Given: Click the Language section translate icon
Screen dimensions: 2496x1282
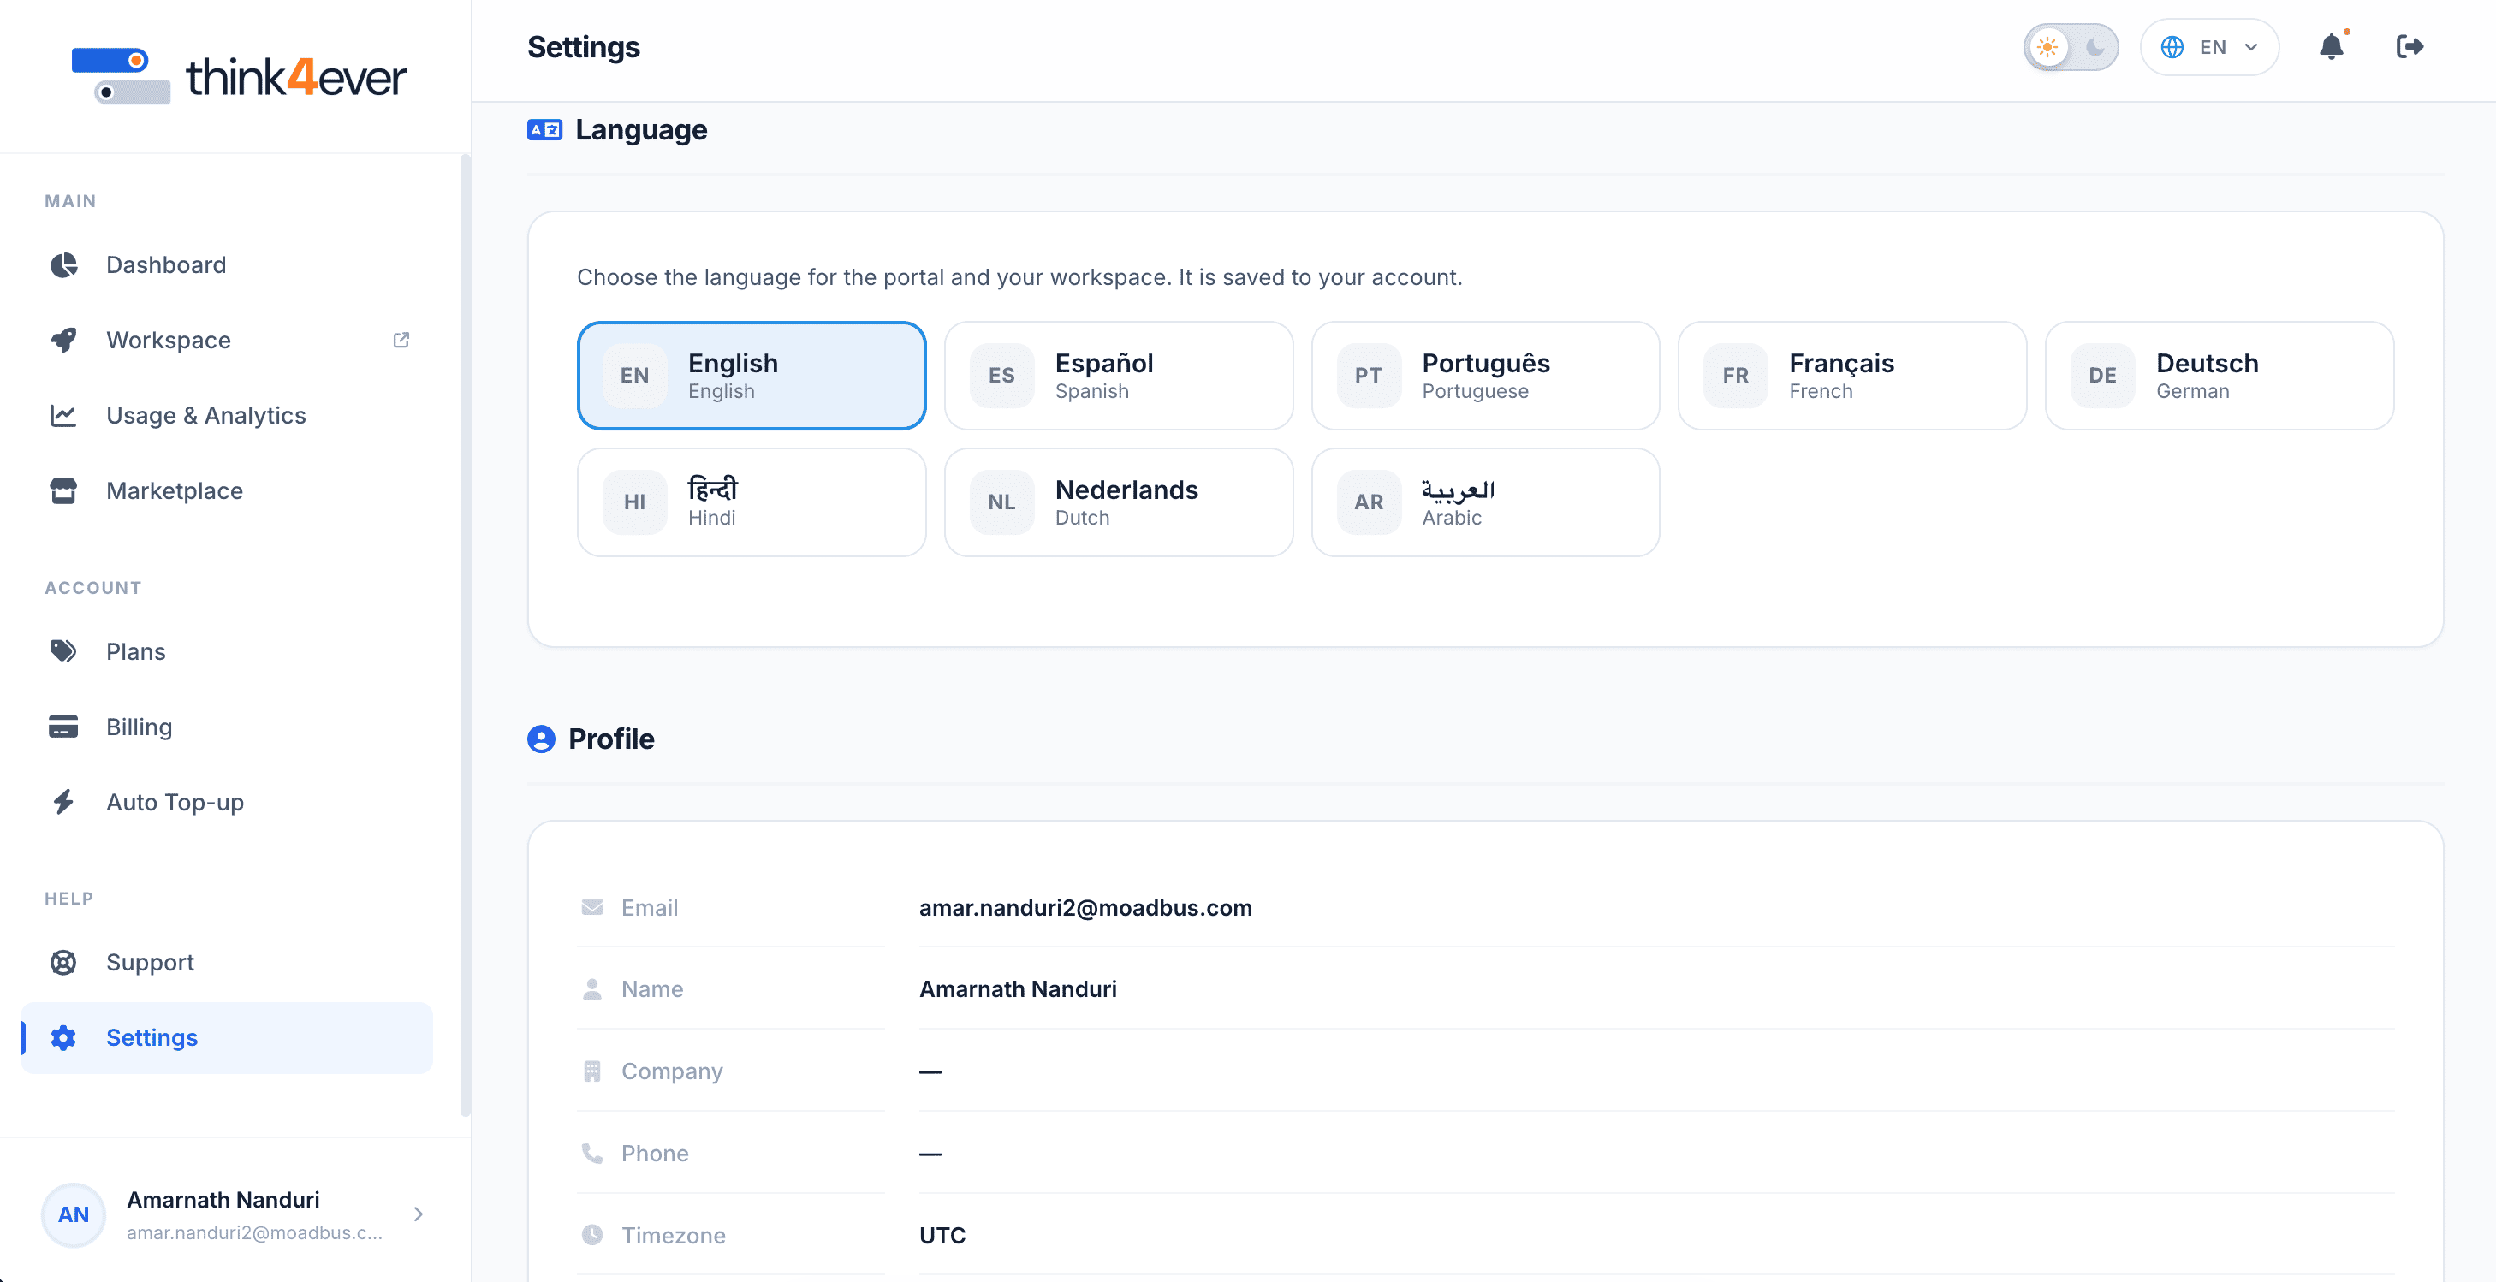Looking at the screenshot, I should [x=544, y=130].
